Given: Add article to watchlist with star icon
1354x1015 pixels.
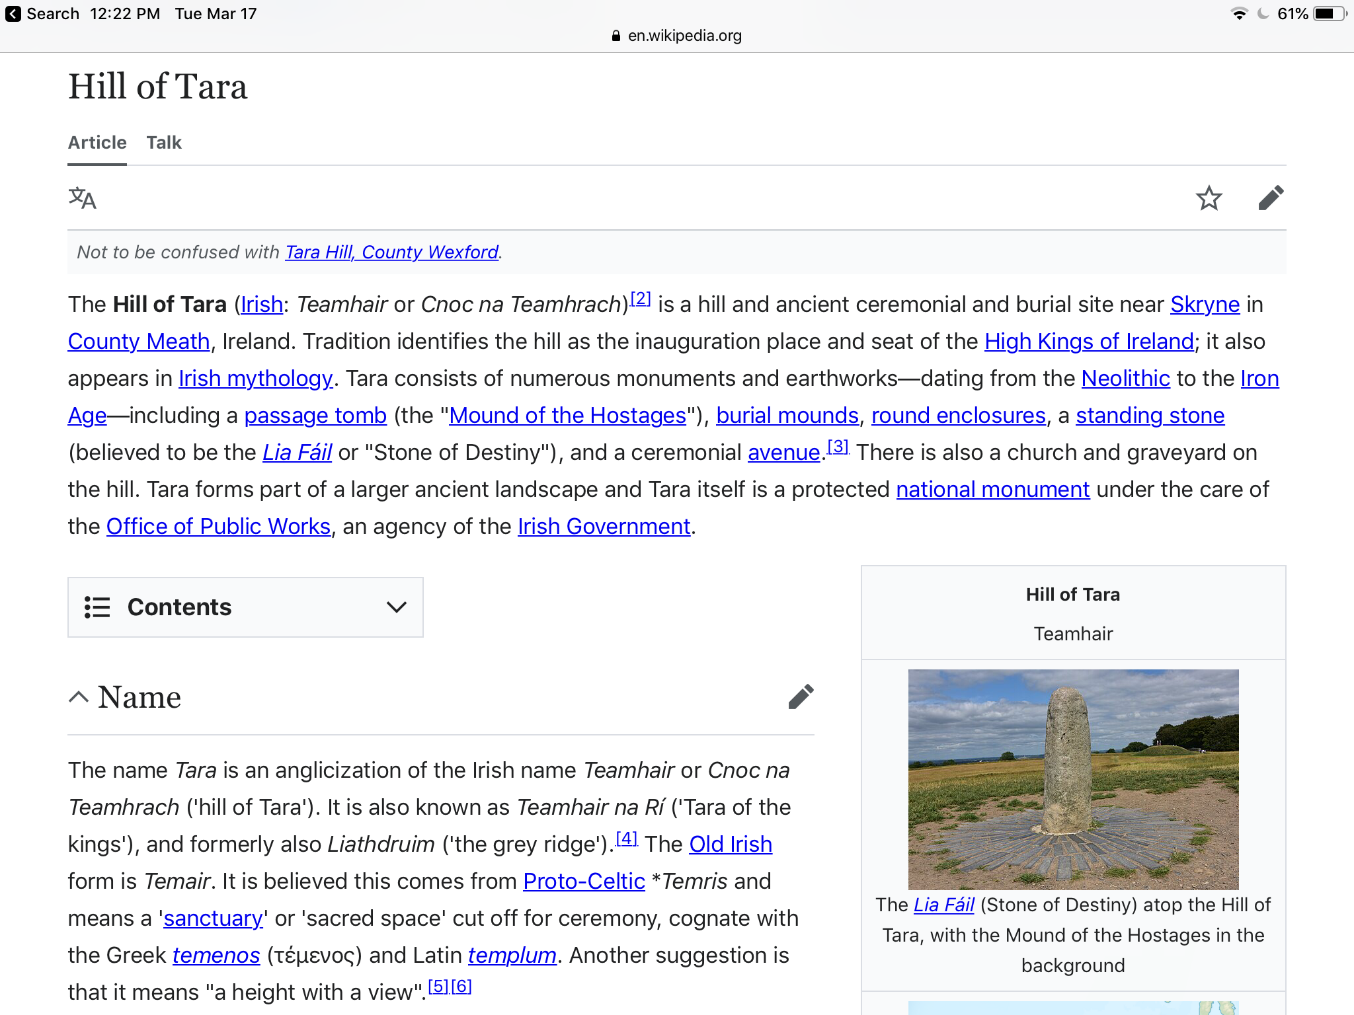Looking at the screenshot, I should tap(1209, 198).
